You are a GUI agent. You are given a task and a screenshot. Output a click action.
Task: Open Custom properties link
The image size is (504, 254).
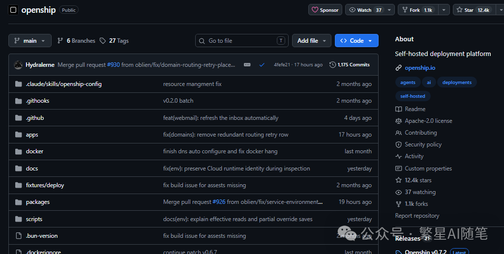click(424, 169)
